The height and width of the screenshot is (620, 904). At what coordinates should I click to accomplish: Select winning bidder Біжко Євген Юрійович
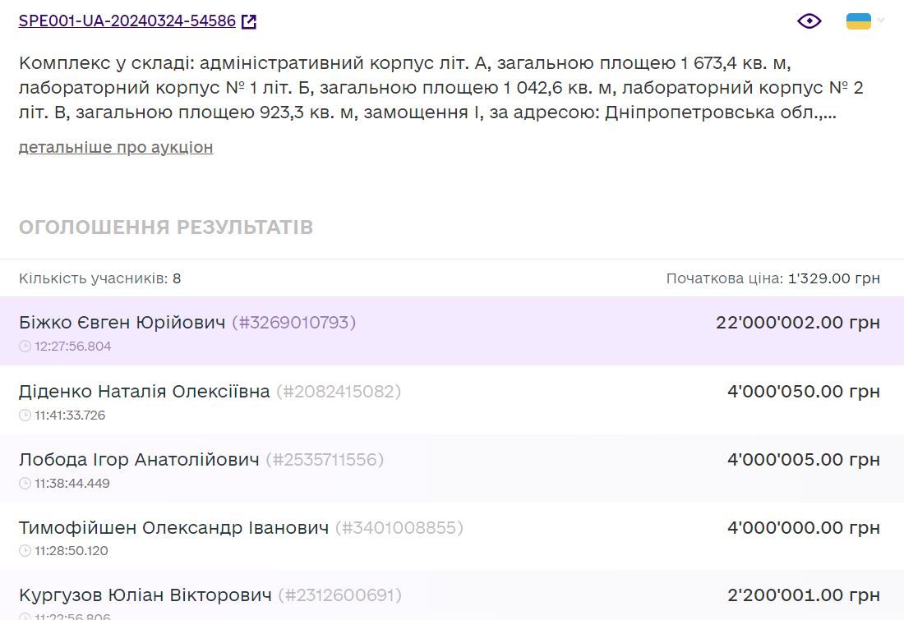click(x=122, y=323)
